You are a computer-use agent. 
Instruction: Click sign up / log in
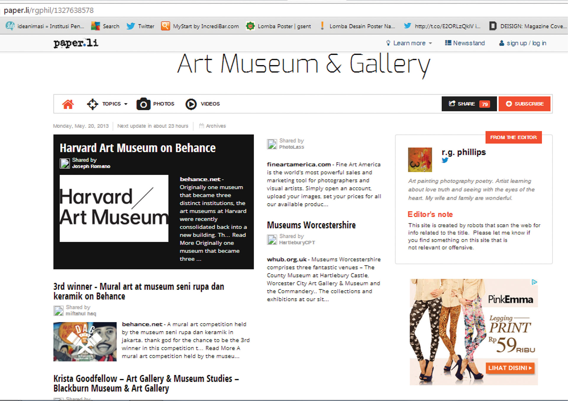526,43
